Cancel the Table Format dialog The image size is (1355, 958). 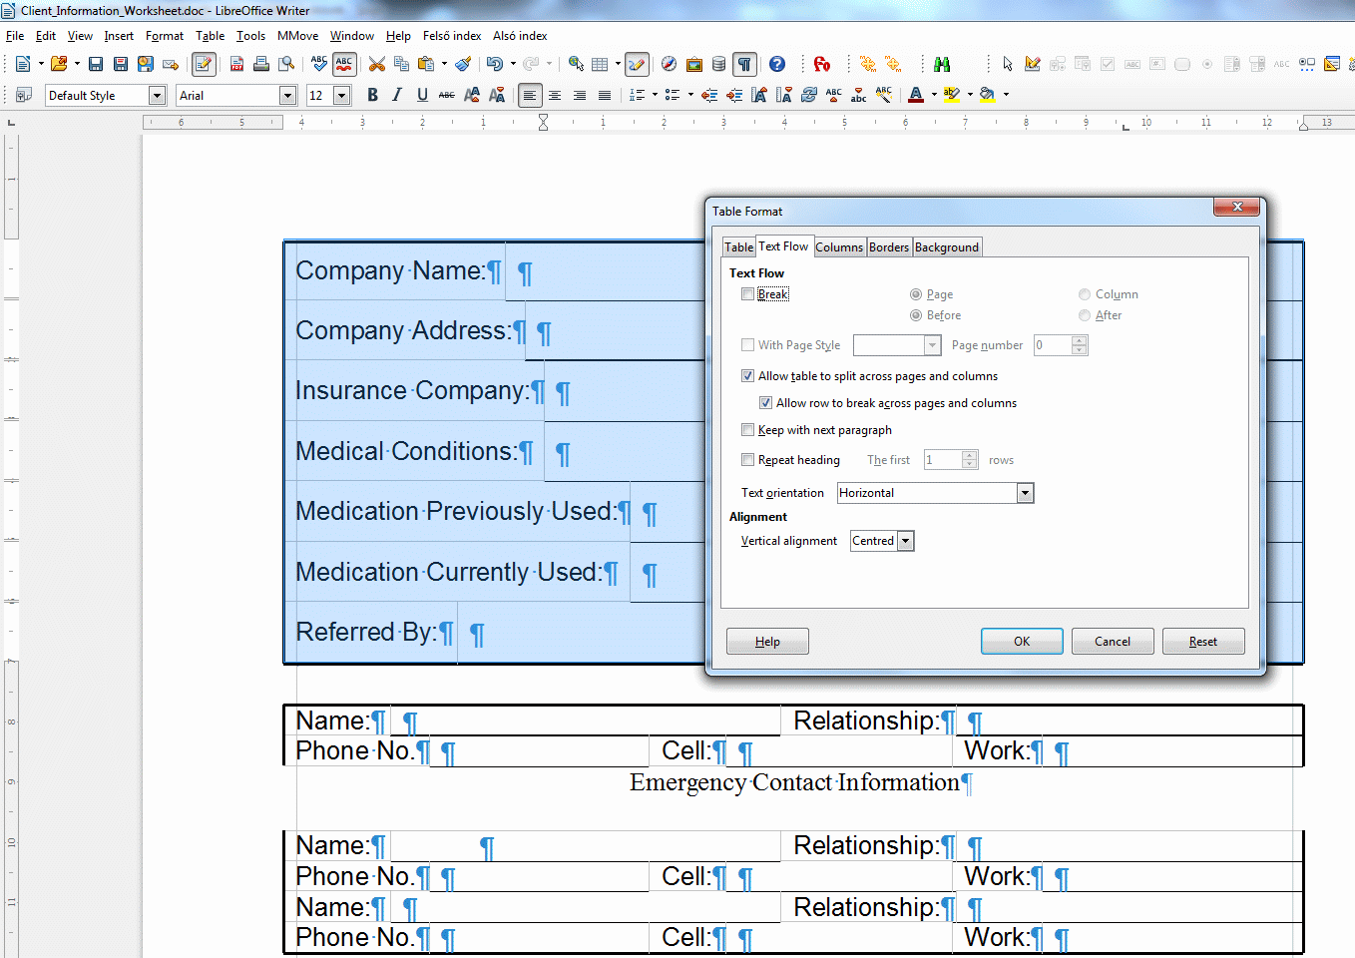(1113, 642)
